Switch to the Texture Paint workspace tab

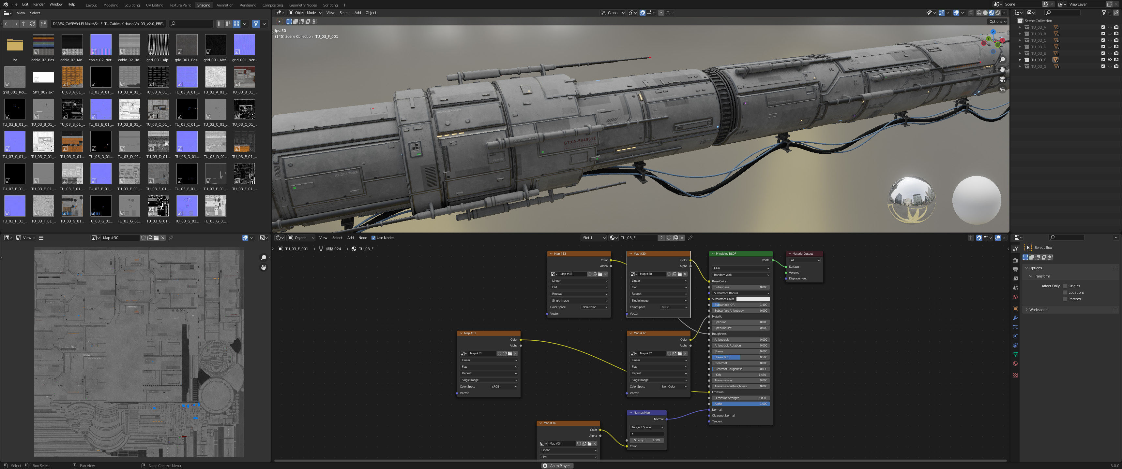[x=180, y=5]
